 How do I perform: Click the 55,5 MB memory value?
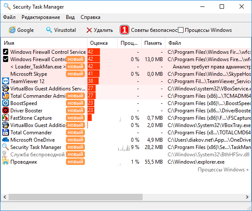click(154, 162)
